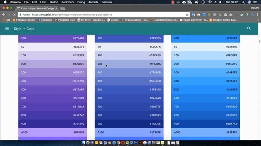Open the Bantuan menu
The width and height of the screenshot is (261, 146).
click(107, 2)
